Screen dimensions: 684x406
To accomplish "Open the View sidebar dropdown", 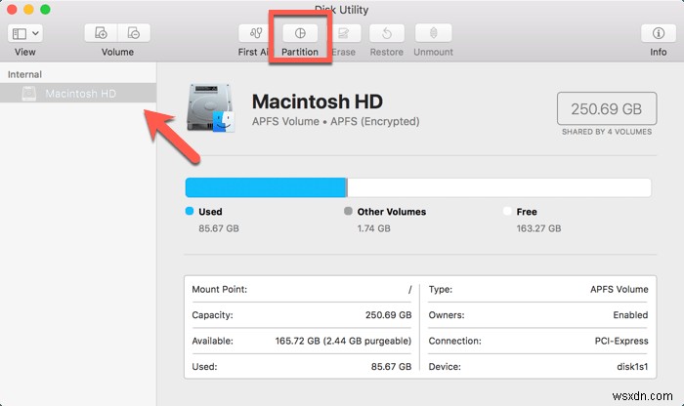I will tap(24, 33).
